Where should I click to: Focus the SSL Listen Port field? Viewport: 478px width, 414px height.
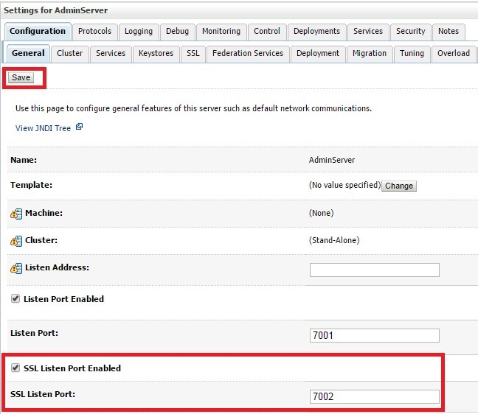coord(374,396)
